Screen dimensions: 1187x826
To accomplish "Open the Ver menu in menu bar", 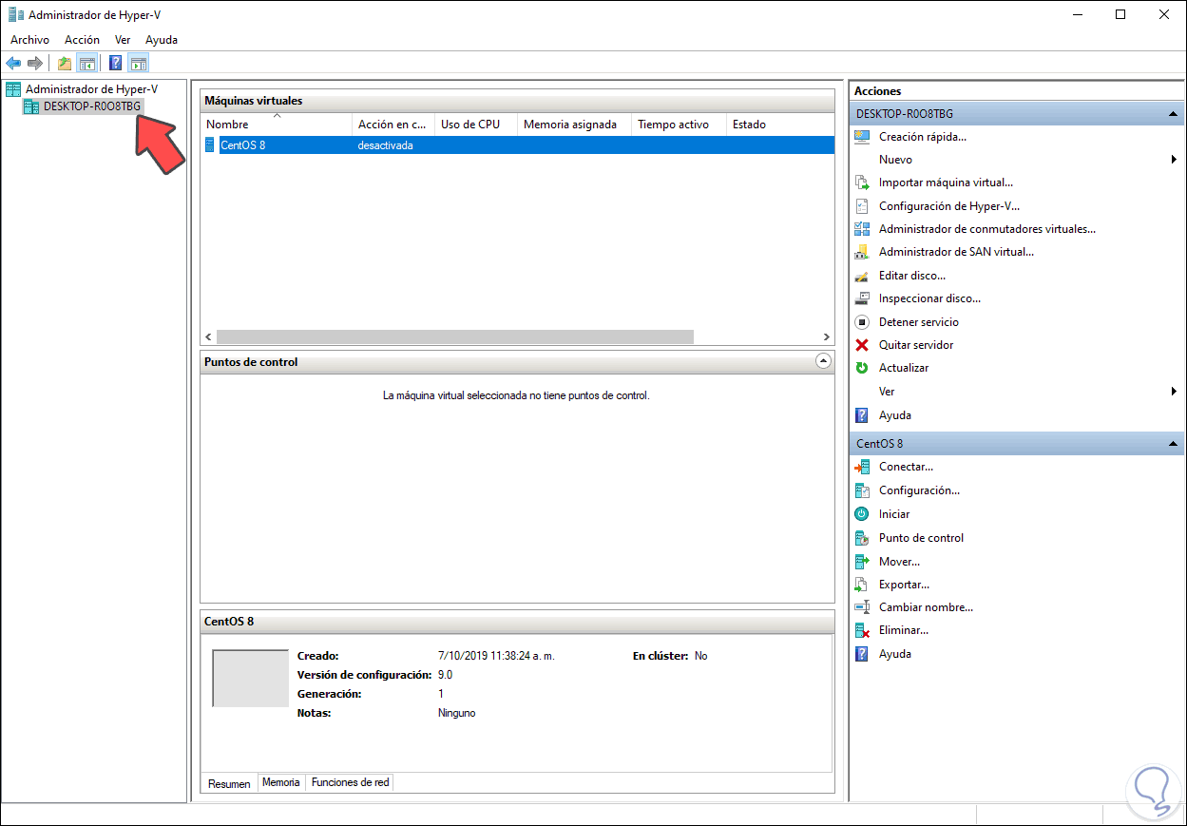I will (x=123, y=40).
